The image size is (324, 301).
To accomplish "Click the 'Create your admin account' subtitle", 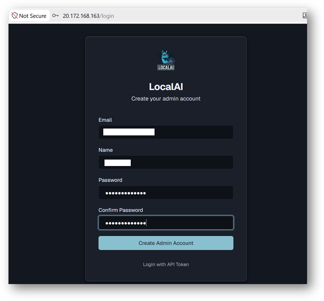I will [x=166, y=99].
